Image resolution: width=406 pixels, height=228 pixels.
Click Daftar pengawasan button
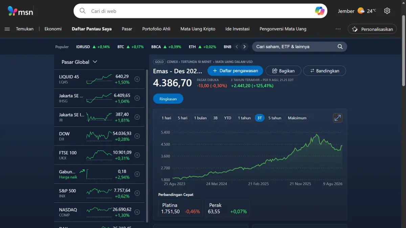pyautogui.click(x=235, y=71)
